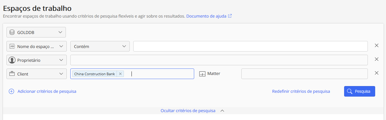Expand the Proprietário criteria dropdown

(61, 60)
